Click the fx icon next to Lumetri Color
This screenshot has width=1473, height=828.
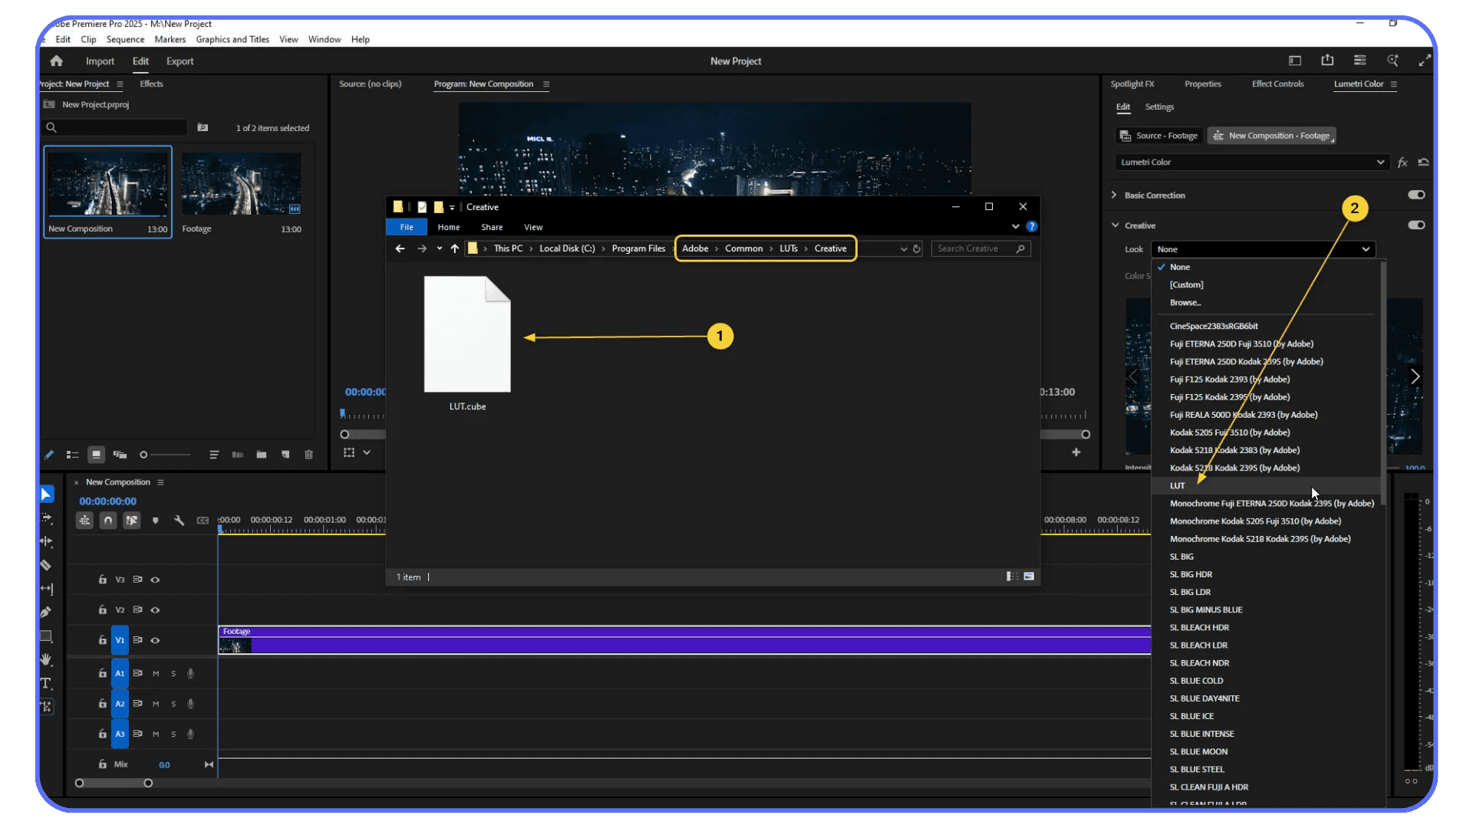tap(1403, 162)
